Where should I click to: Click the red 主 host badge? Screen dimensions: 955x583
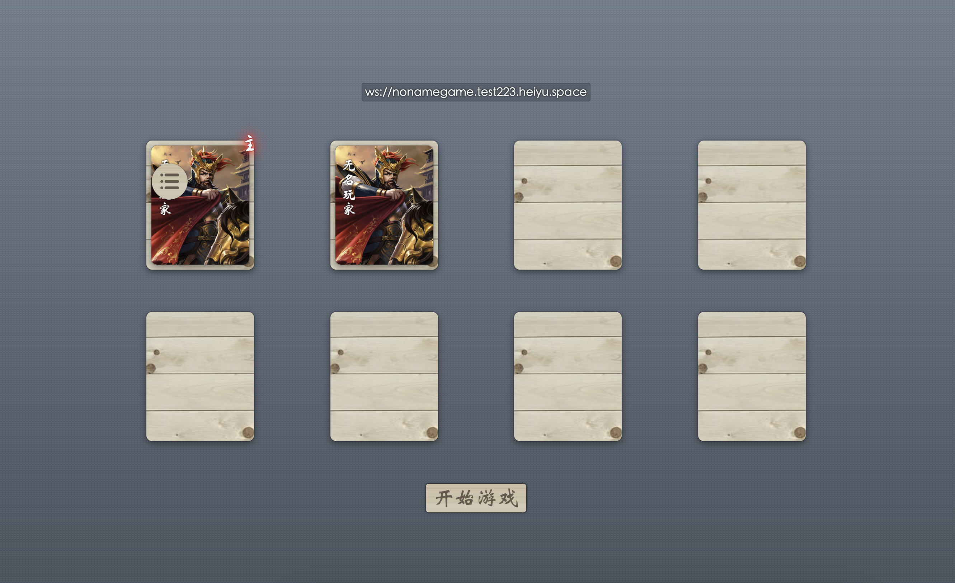pos(250,144)
